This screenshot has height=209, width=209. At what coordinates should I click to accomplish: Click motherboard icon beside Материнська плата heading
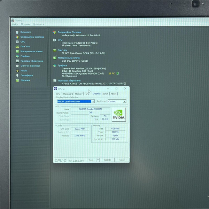[x=55, y=58]
